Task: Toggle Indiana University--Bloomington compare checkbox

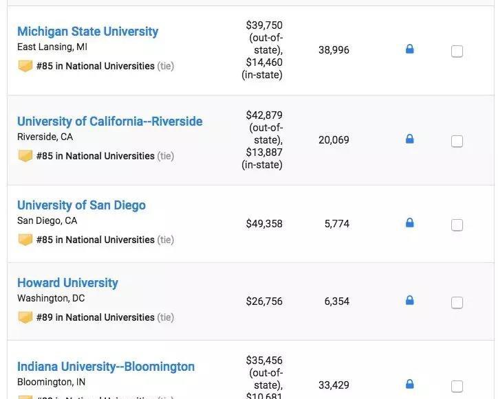Action: tap(457, 386)
